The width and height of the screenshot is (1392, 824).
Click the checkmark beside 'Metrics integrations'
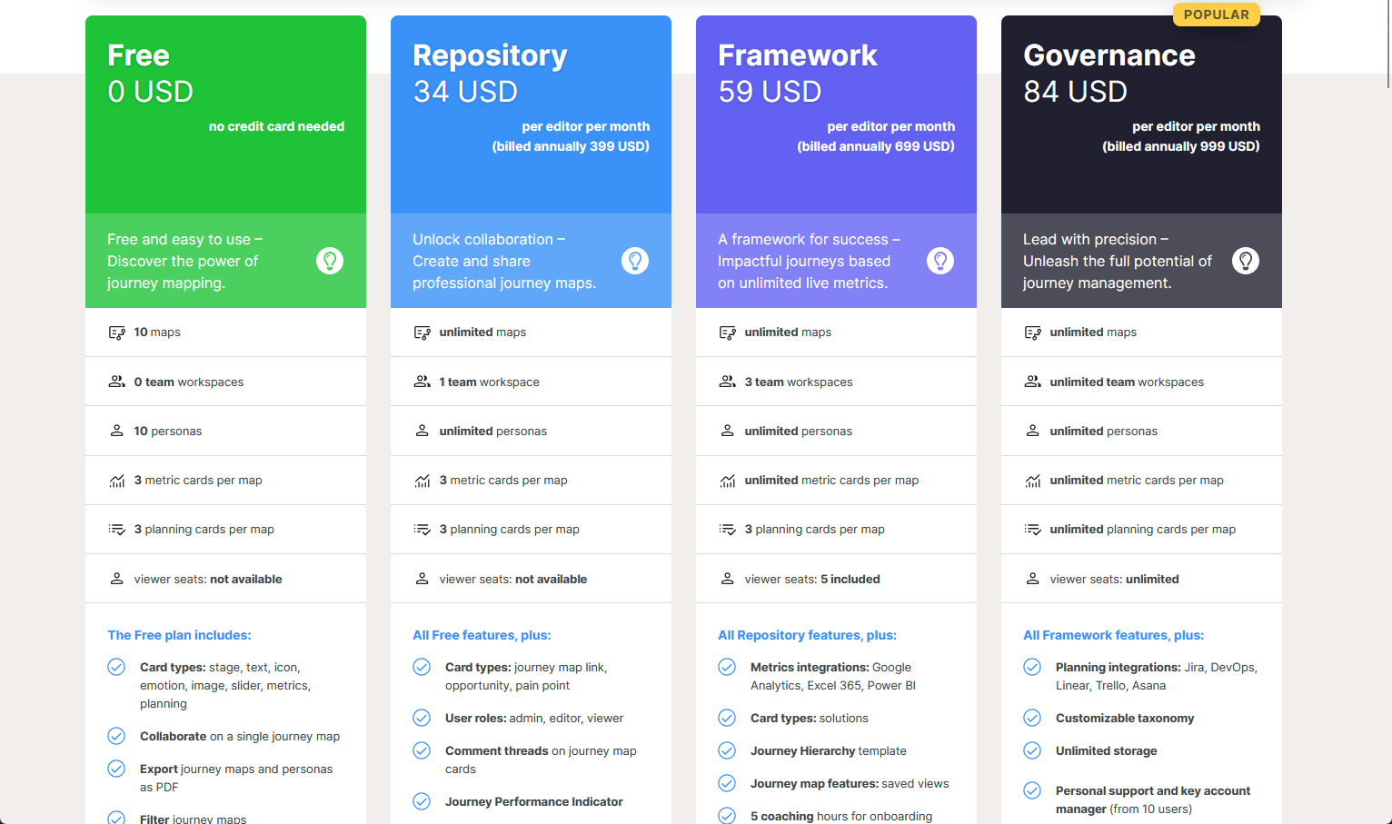coord(727,667)
